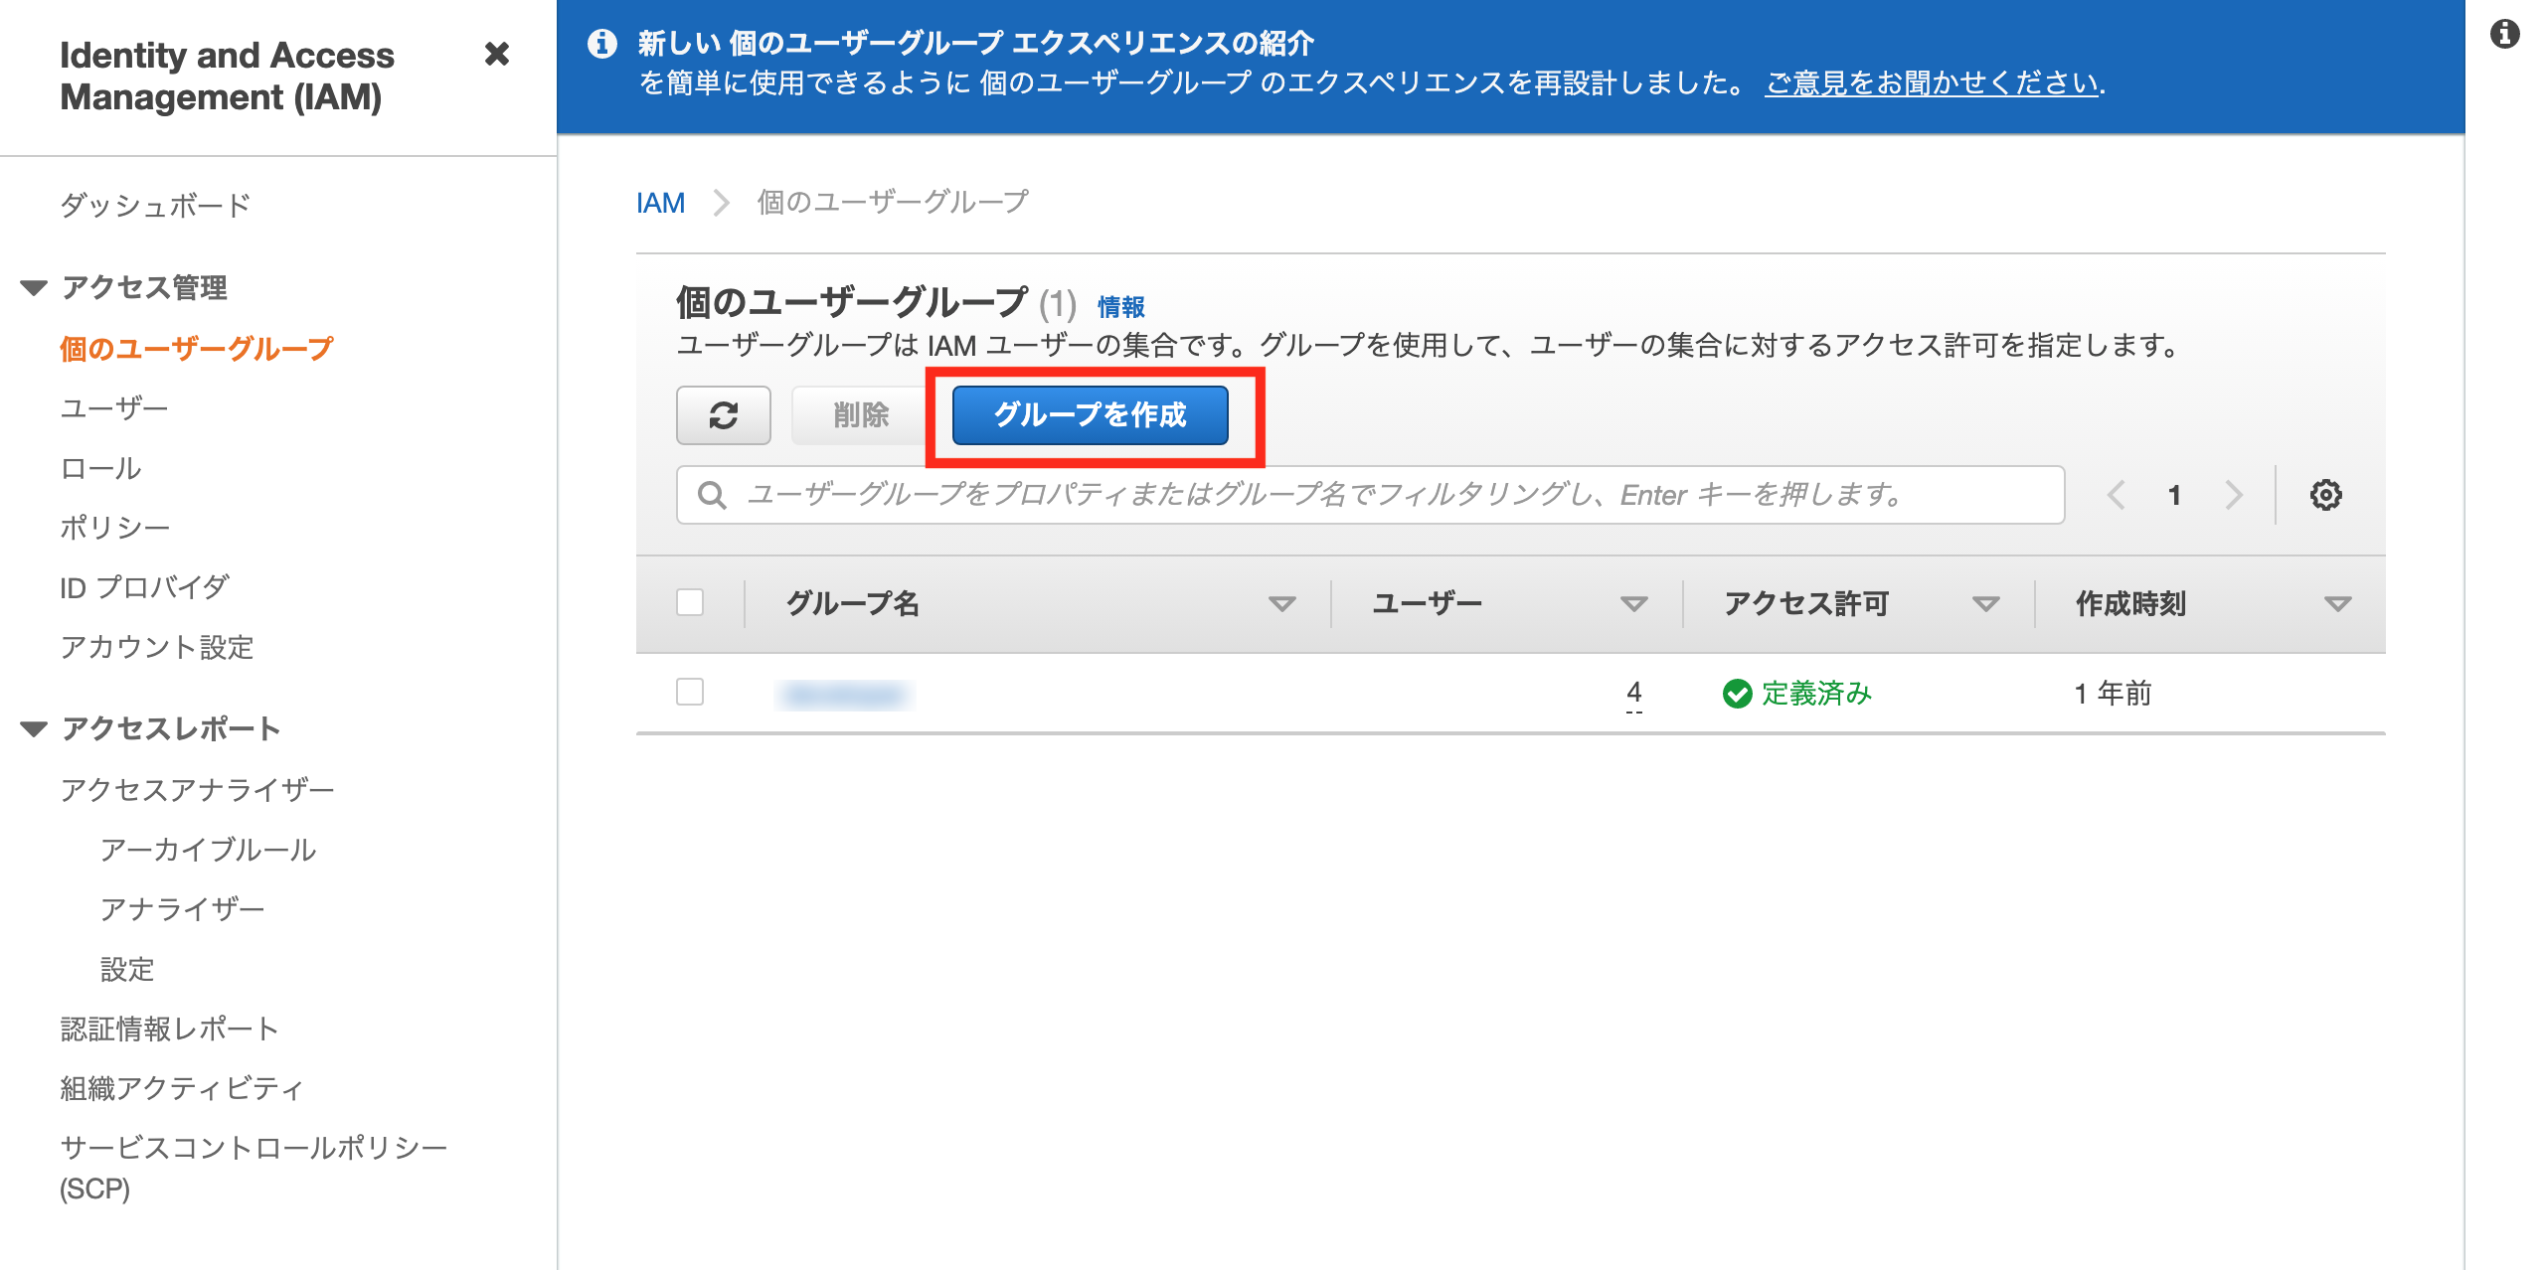Go to next page with right chevron
The image size is (2545, 1270).
click(x=2234, y=494)
